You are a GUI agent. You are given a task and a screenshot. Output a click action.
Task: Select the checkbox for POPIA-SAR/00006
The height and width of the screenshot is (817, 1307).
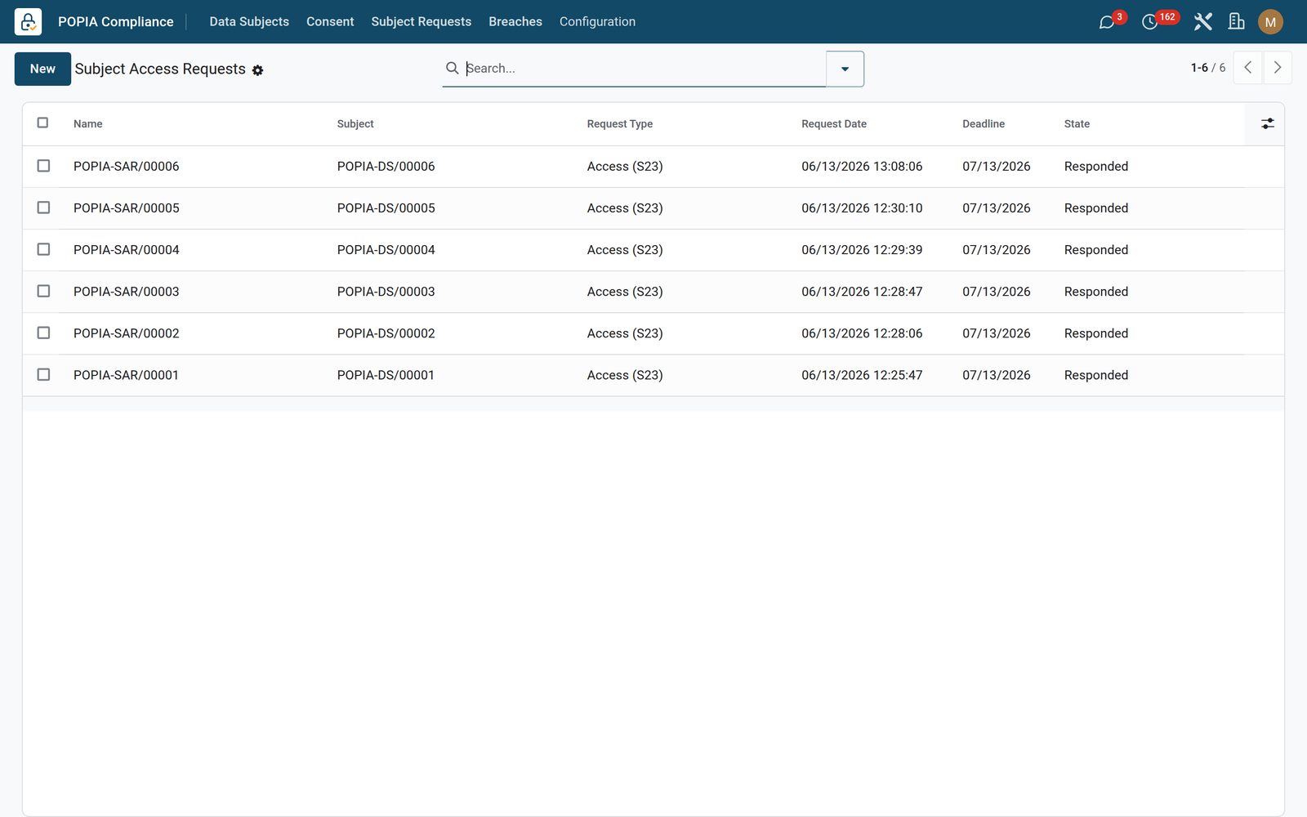[43, 166]
